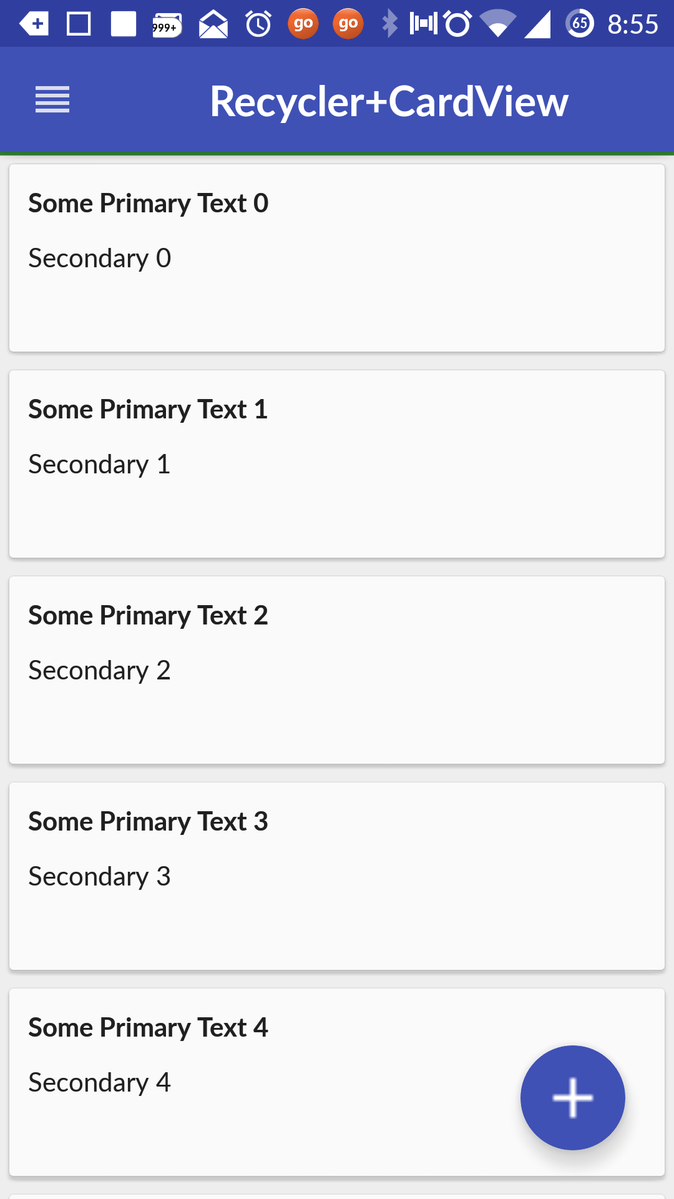Image resolution: width=674 pixels, height=1199 pixels.
Task: Tap the first orange go icon
Action: pos(303,24)
